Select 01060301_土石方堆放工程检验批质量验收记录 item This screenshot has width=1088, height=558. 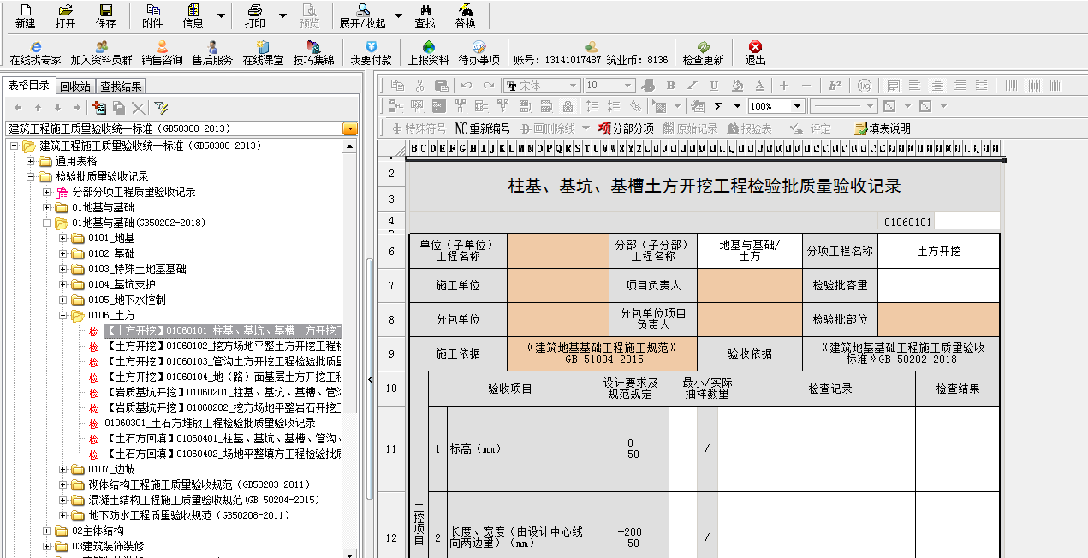pyautogui.click(x=210, y=423)
